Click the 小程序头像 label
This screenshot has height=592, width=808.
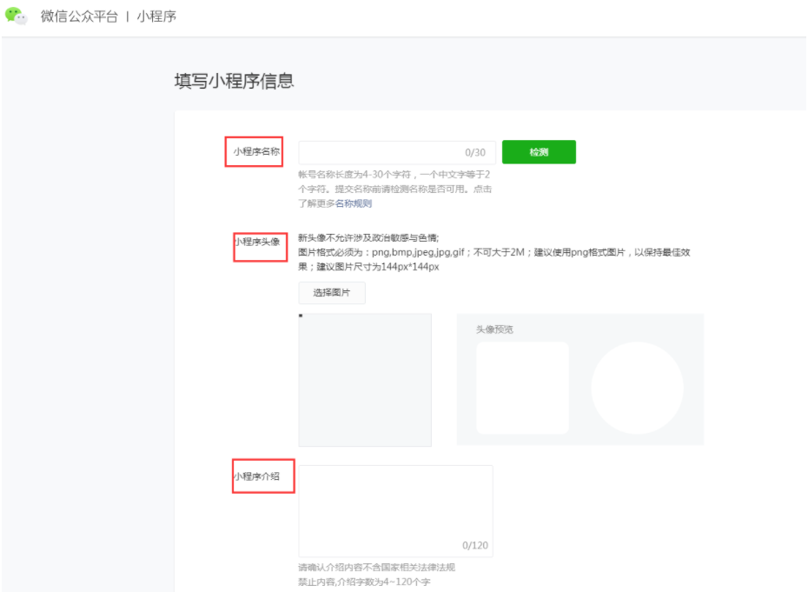tap(257, 242)
